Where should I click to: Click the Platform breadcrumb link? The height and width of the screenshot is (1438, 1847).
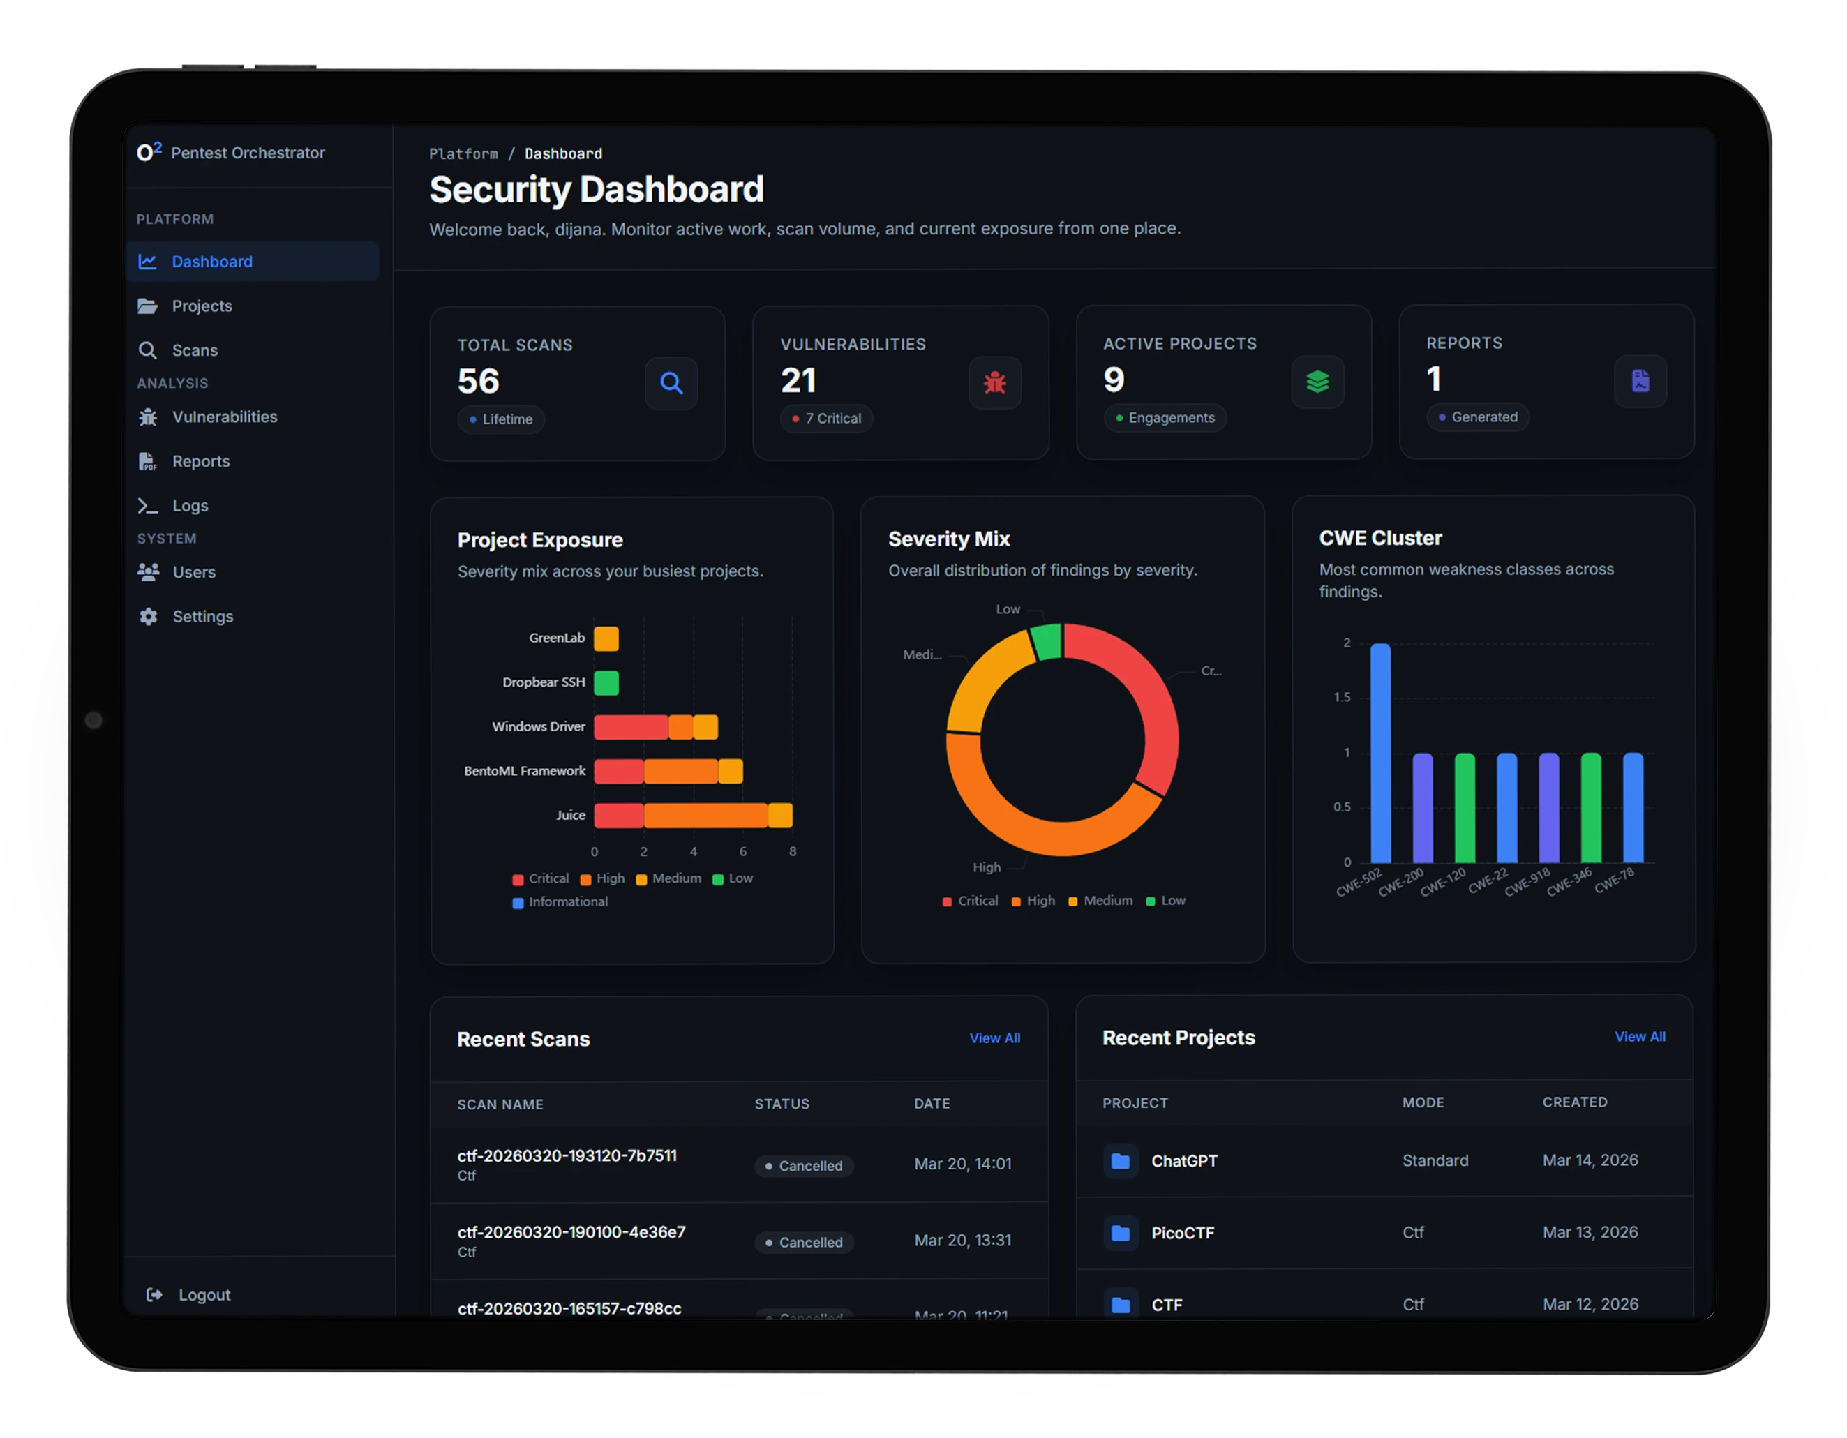(463, 154)
